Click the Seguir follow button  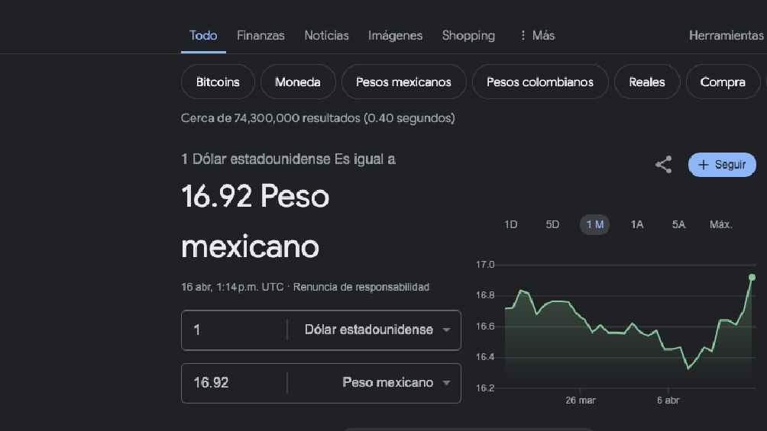pyautogui.click(x=722, y=165)
